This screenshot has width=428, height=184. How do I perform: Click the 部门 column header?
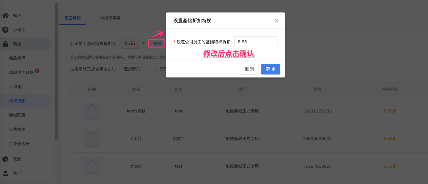pos(242,89)
